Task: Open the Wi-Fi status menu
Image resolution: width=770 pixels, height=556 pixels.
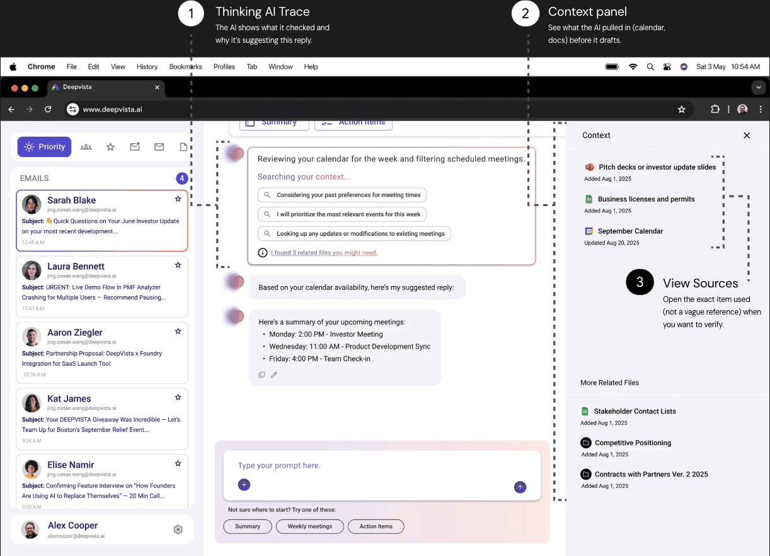Action: [633, 67]
